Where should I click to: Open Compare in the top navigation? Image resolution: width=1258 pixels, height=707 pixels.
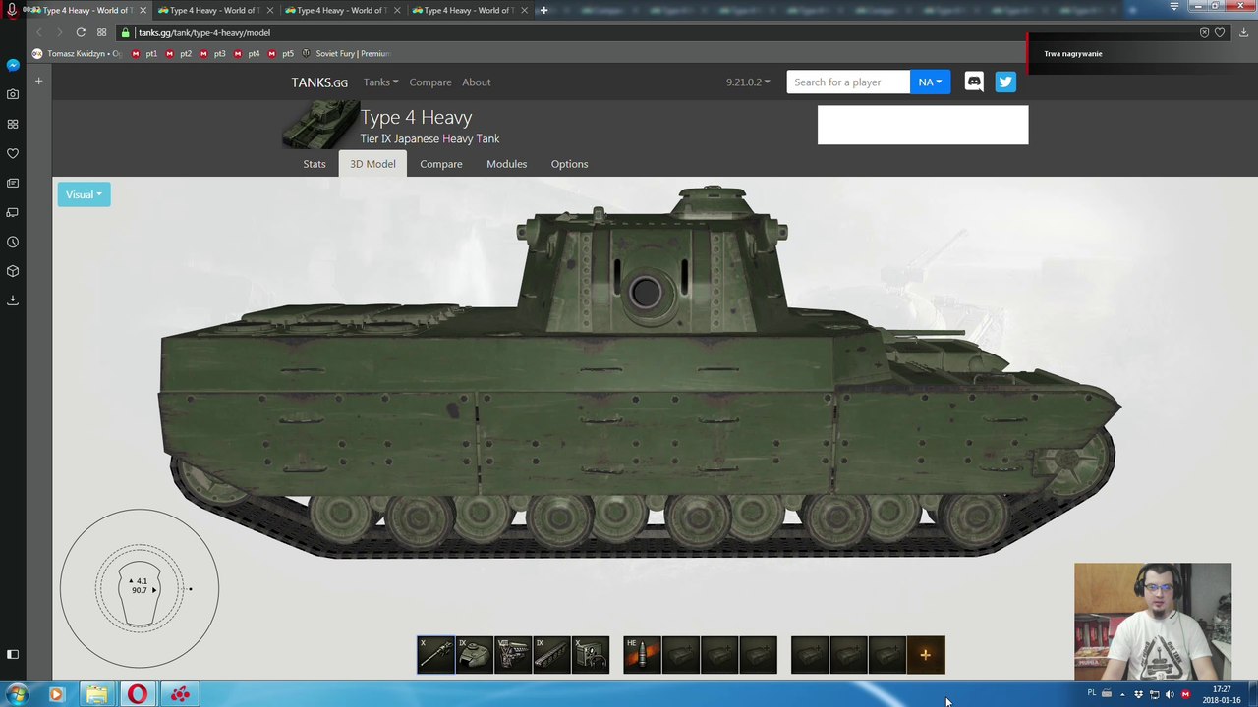point(430,82)
